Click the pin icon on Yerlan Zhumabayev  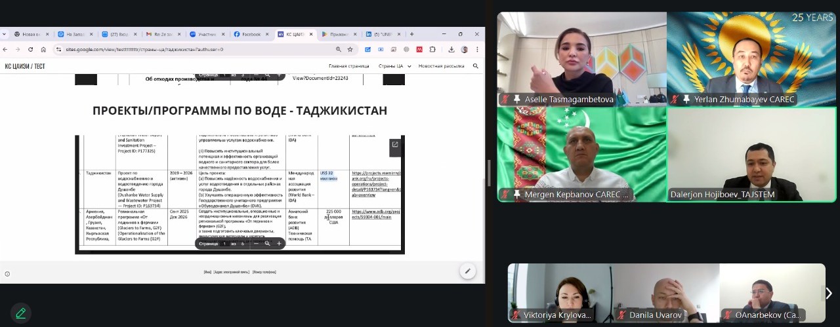(686, 100)
